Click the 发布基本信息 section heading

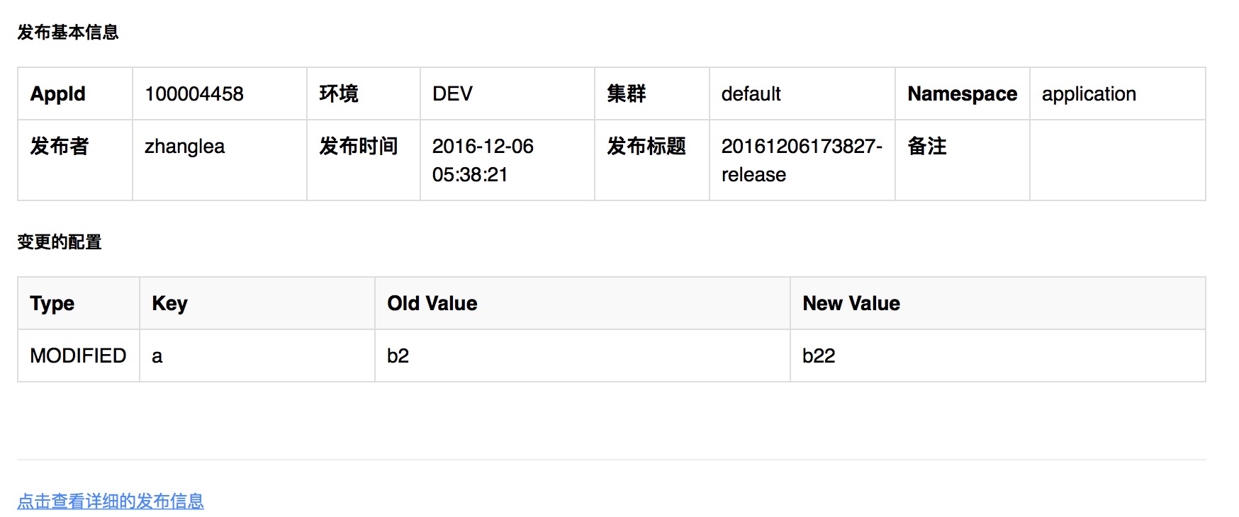click(x=68, y=33)
